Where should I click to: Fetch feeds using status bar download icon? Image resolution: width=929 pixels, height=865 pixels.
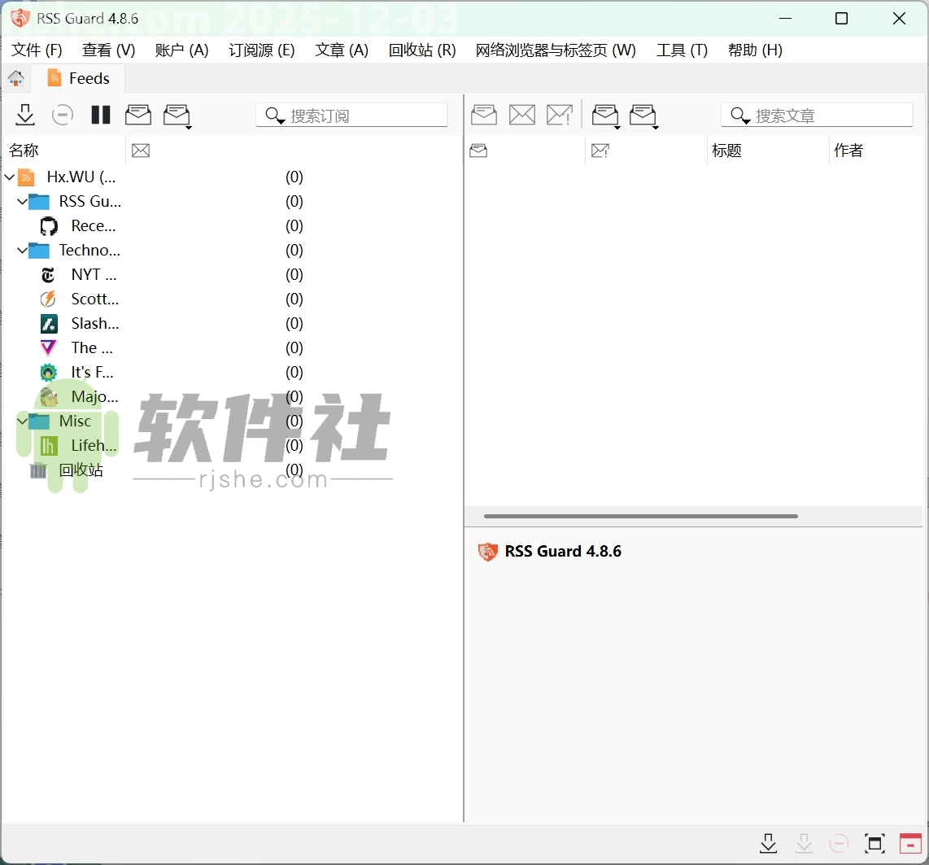tap(768, 844)
